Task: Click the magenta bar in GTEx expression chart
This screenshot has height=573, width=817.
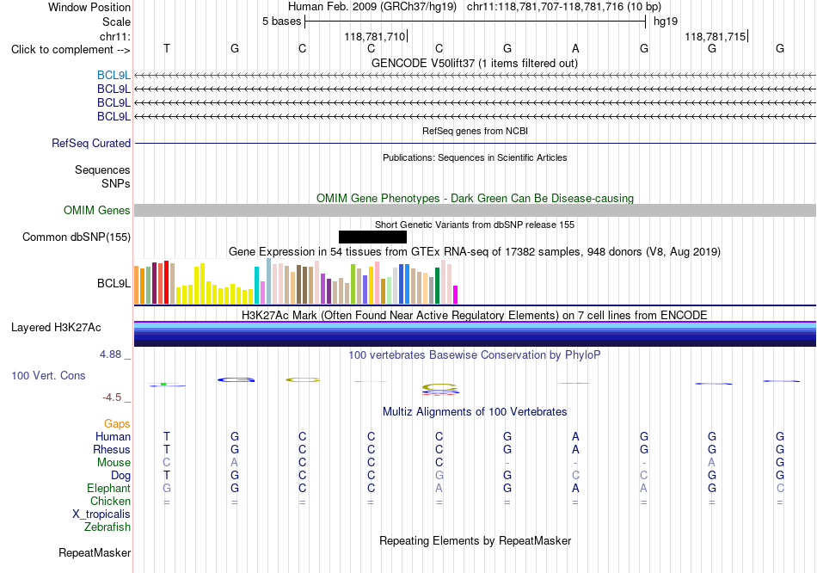Action: (x=456, y=294)
